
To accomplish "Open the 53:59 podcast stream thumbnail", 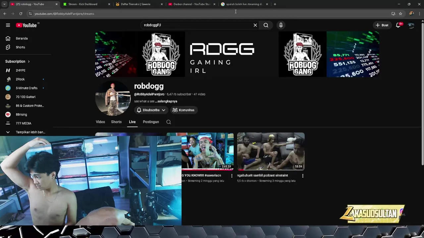I will tap(271, 151).
